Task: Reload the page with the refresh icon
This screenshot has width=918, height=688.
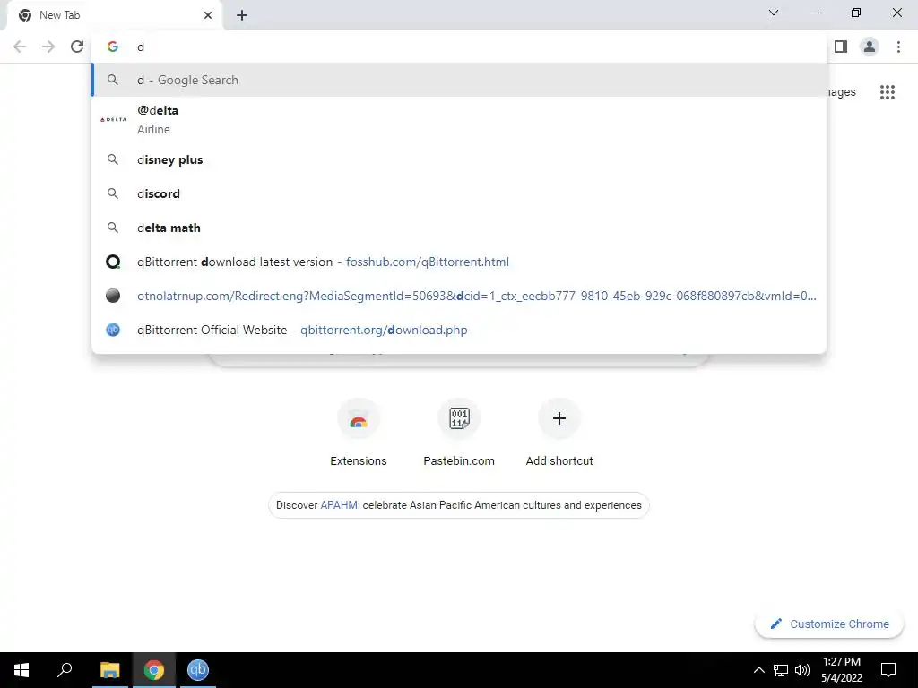Action: [x=77, y=47]
